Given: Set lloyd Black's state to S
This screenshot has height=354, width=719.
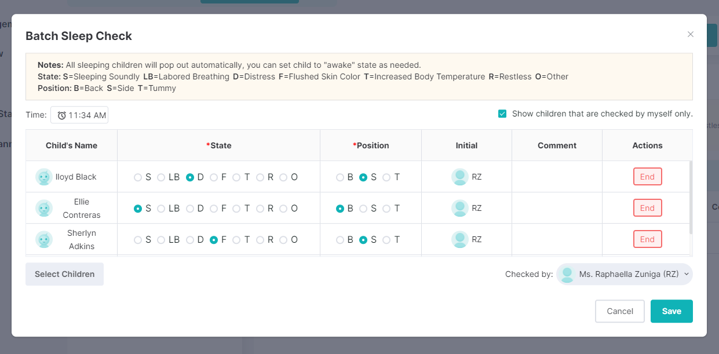Looking at the screenshot, I should coord(138,177).
